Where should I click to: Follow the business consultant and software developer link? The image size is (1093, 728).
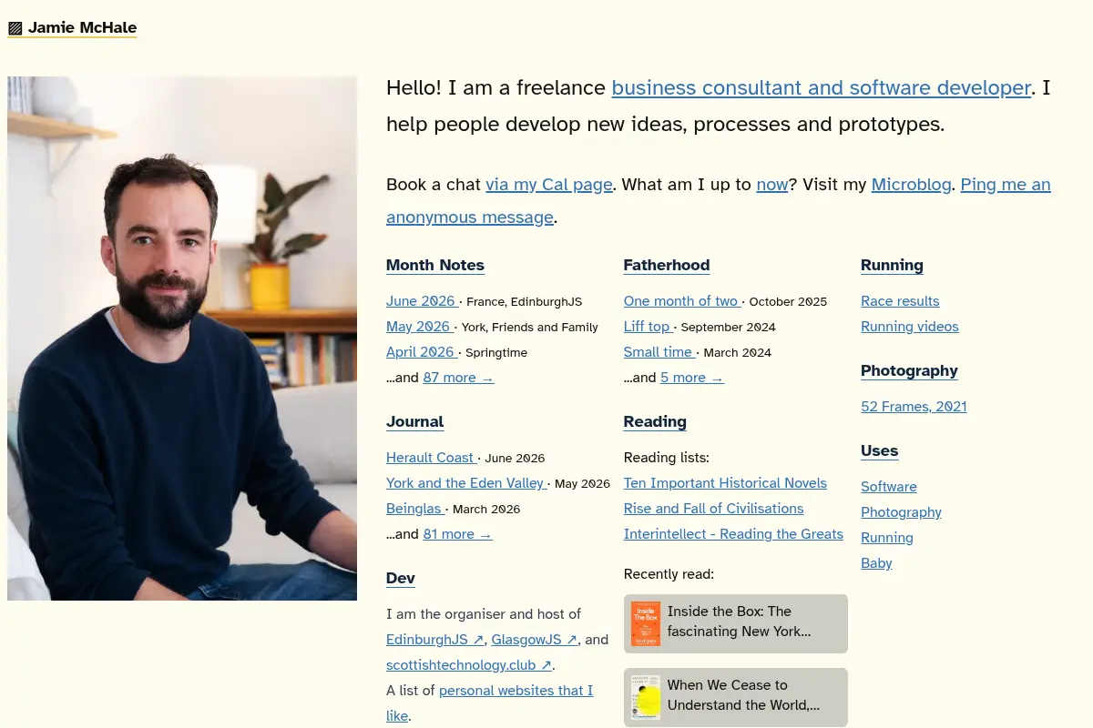click(x=822, y=88)
